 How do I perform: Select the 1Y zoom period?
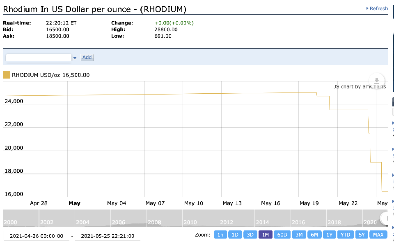(x=329, y=234)
